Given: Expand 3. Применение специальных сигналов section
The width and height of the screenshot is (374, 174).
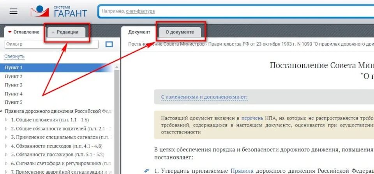Looking at the screenshot, I should 7,137.
